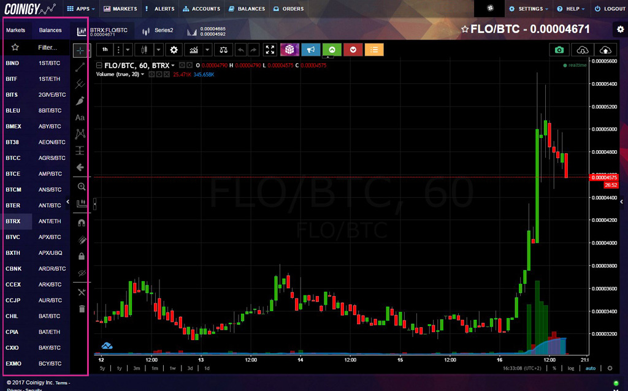Collapse the markets sidebar arrow
The image size is (628, 391).
coord(67,202)
